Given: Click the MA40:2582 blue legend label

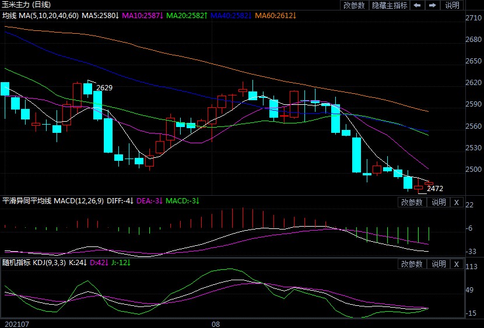Looking at the screenshot, I should (x=230, y=15).
